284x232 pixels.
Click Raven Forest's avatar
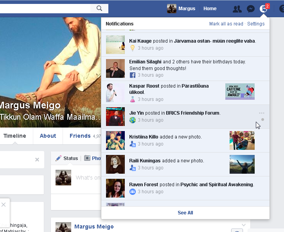pyautogui.click(x=115, y=188)
